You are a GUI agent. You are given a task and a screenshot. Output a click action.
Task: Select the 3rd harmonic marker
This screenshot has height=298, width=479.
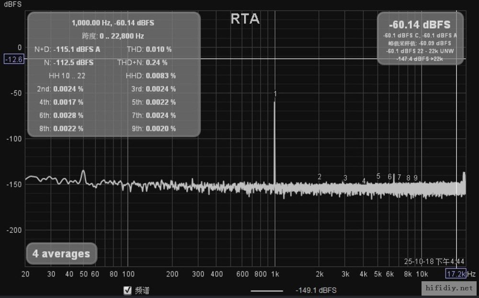click(x=345, y=178)
